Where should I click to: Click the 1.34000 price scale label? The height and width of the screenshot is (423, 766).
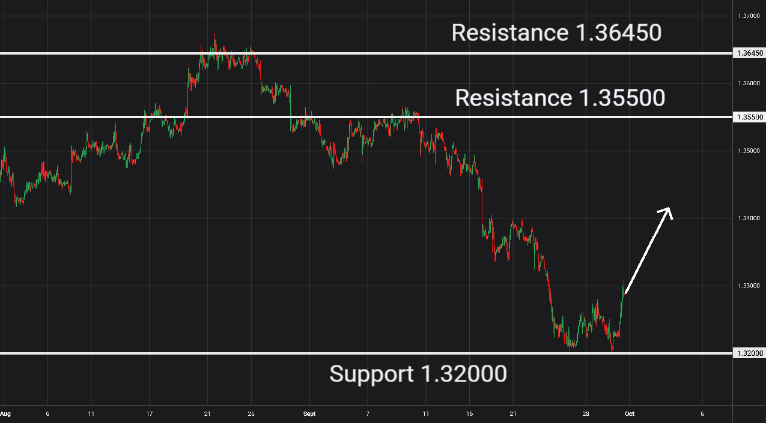pyautogui.click(x=750, y=218)
